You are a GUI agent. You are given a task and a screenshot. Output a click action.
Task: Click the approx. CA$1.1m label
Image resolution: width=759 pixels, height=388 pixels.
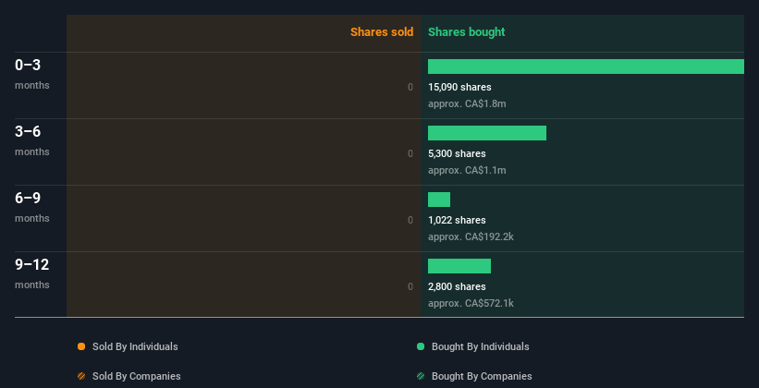click(467, 170)
